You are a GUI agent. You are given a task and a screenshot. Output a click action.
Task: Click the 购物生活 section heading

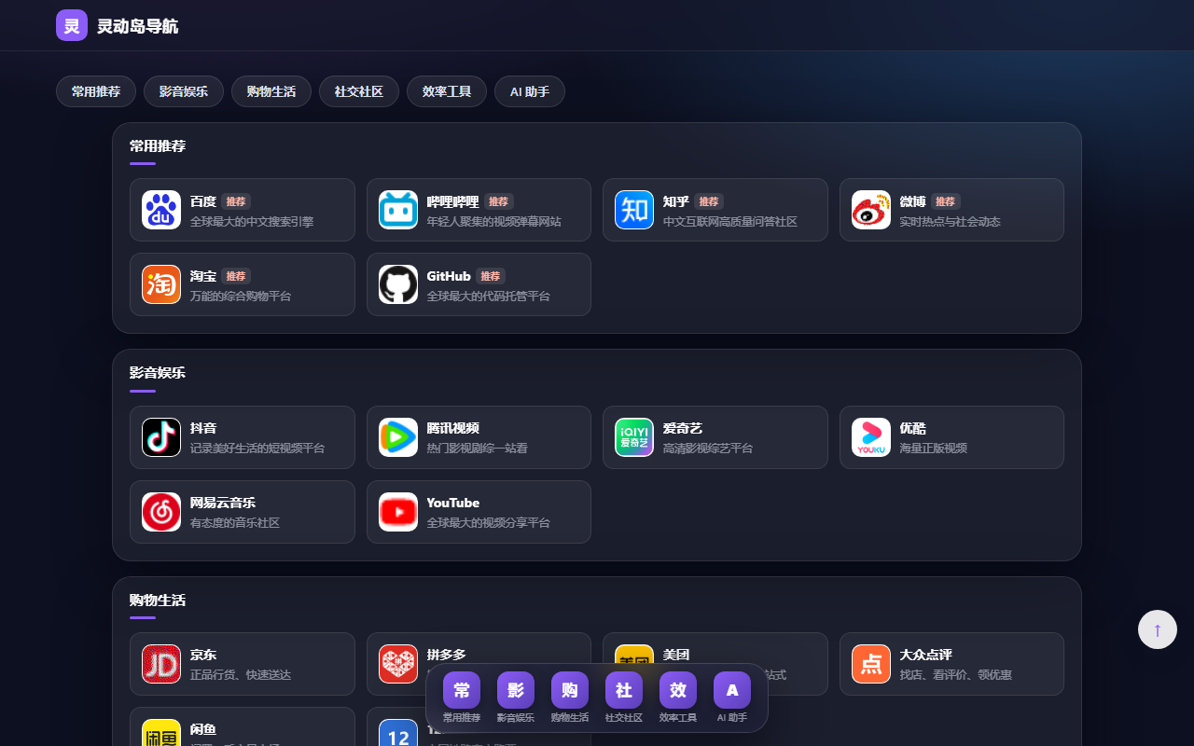click(x=158, y=601)
